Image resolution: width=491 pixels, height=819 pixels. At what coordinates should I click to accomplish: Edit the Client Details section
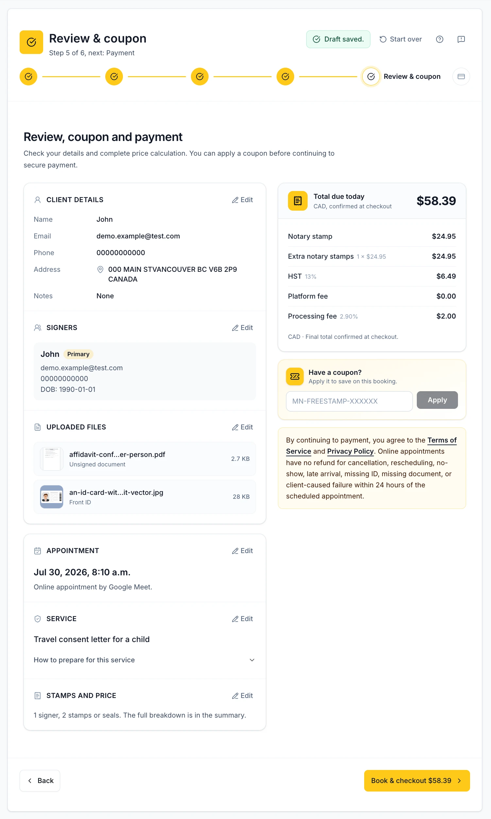pyautogui.click(x=243, y=200)
